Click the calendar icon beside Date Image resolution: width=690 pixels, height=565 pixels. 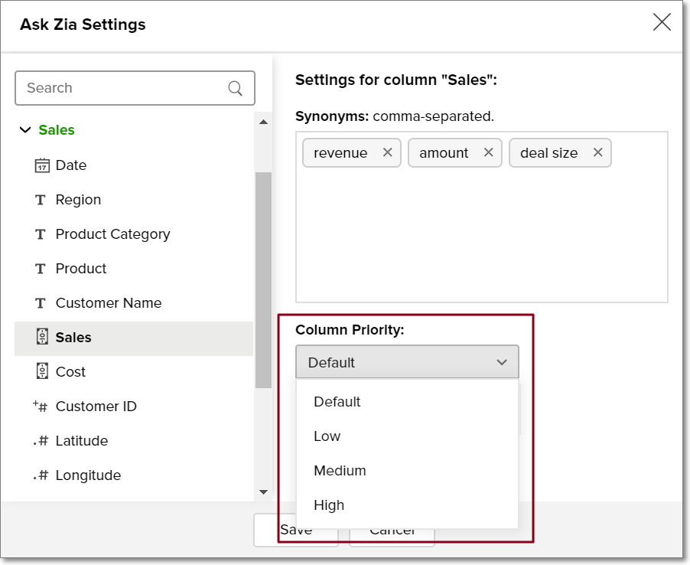coord(42,165)
